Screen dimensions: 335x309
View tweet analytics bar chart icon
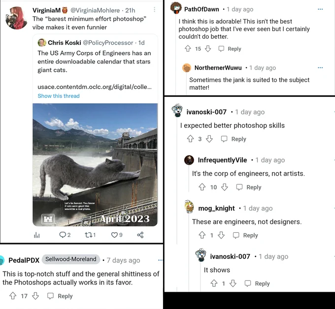[37, 235]
